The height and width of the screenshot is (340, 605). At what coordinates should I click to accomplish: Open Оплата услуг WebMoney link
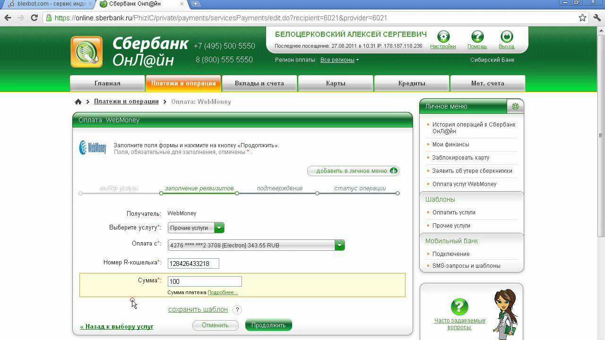click(x=464, y=184)
